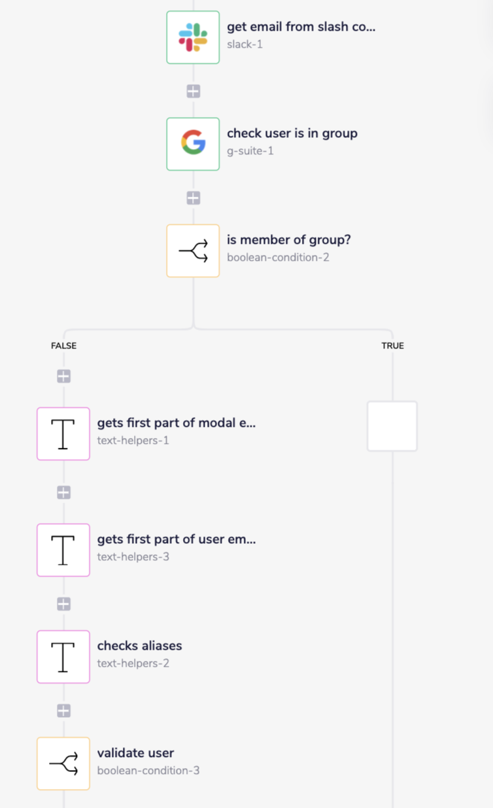Click the Slack icon for slack-1 step
The height and width of the screenshot is (808, 493).
[193, 37]
